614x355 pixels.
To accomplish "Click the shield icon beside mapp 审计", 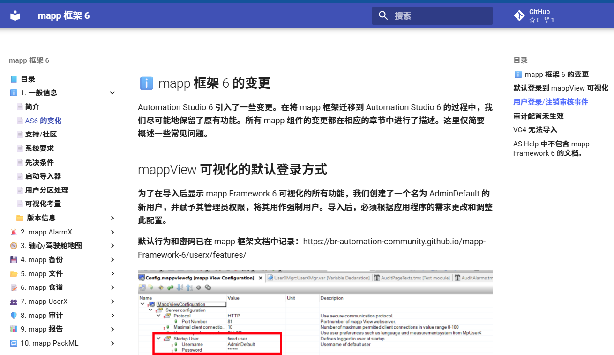I will (x=14, y=316).
